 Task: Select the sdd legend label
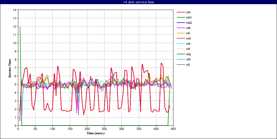tap(188, 38)
